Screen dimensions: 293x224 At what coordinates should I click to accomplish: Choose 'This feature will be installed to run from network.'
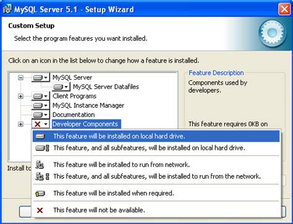point(156,165)
